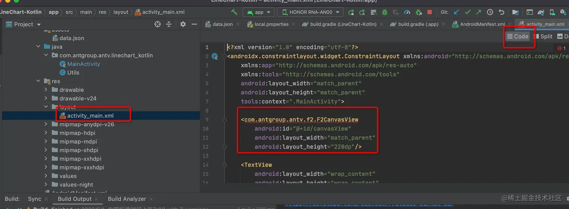Collapse the com.antgroup.antv.linechart_kotlin package
The height and width of the screenshot is (209, 569).
coord(46,55)
